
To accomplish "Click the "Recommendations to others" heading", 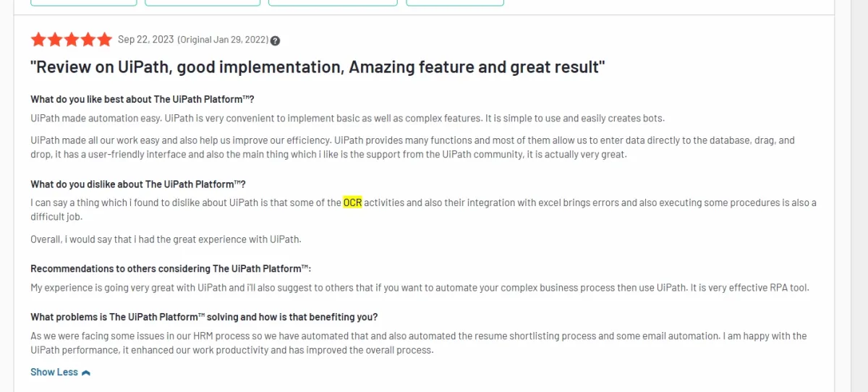I will coord(171,268).
